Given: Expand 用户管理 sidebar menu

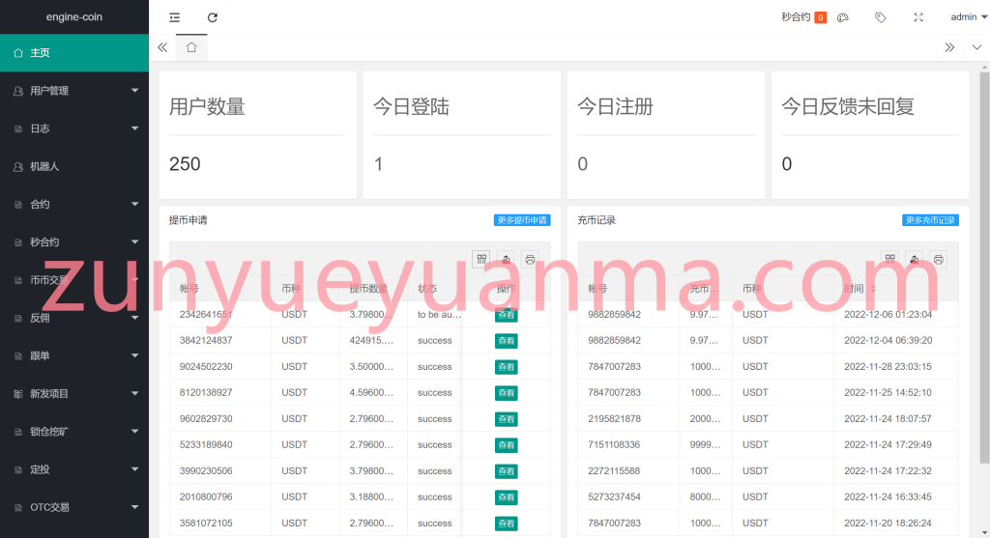Looking at the screenshot, I should pos(74,91).
